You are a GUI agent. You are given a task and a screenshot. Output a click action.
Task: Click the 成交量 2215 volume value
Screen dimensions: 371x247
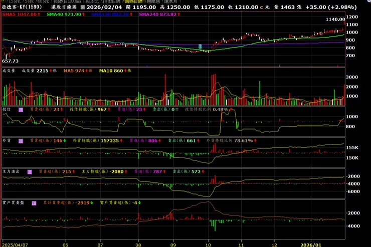click(42, 70)
